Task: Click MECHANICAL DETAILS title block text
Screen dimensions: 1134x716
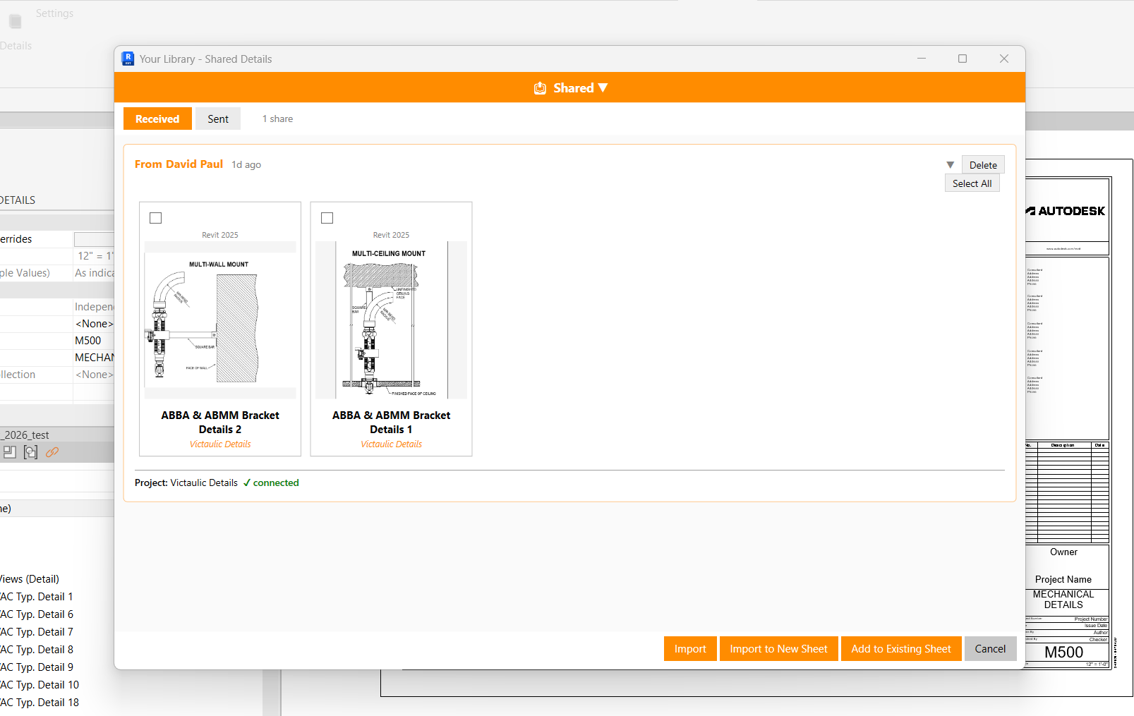Action: point(1063,600)
